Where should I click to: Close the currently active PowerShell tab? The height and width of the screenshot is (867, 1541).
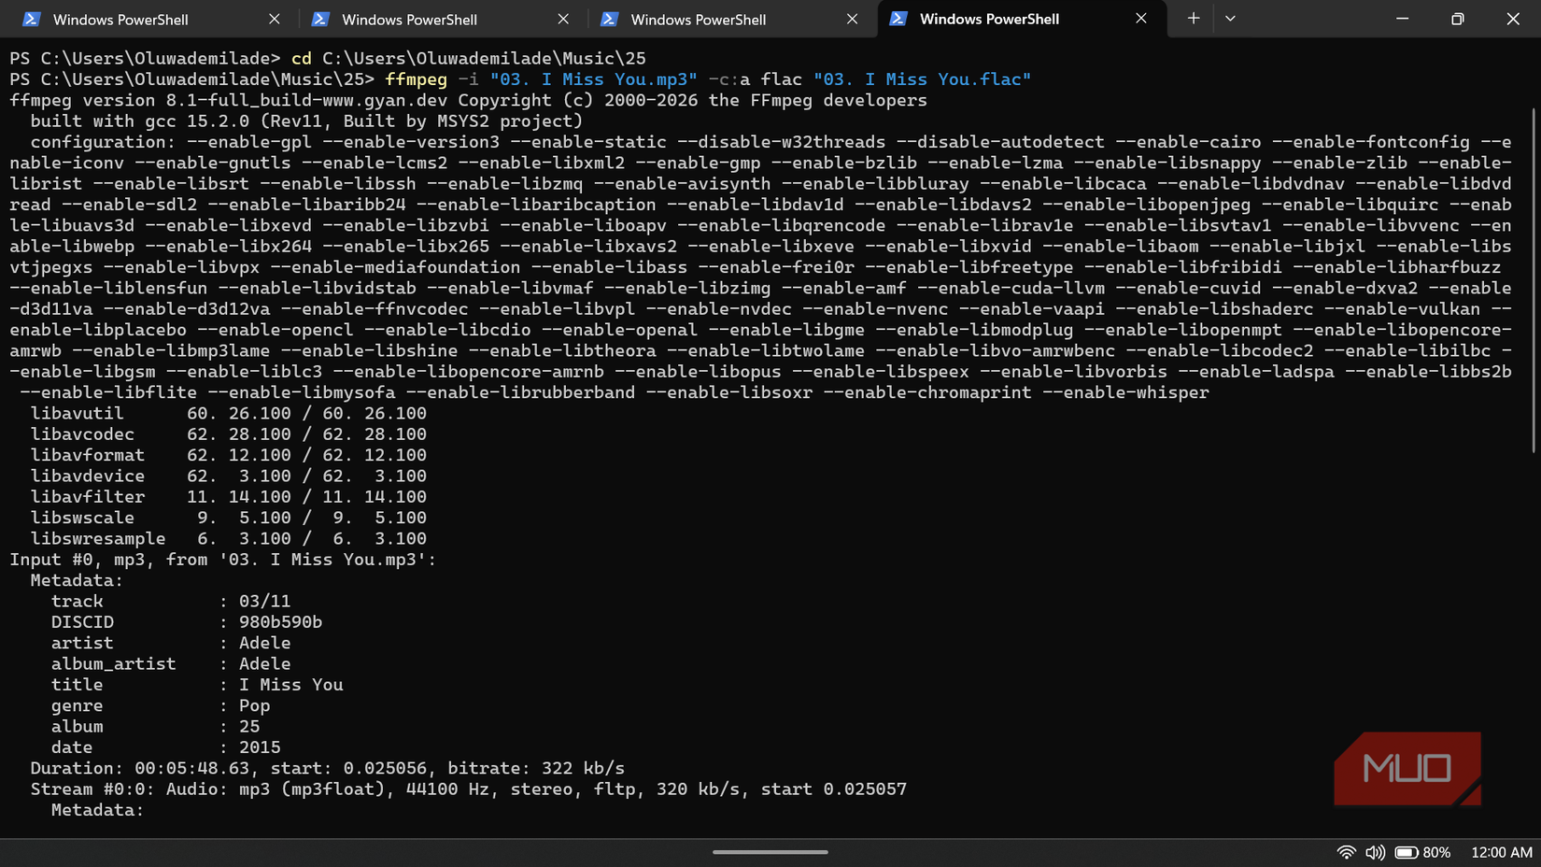[1141, 18]
